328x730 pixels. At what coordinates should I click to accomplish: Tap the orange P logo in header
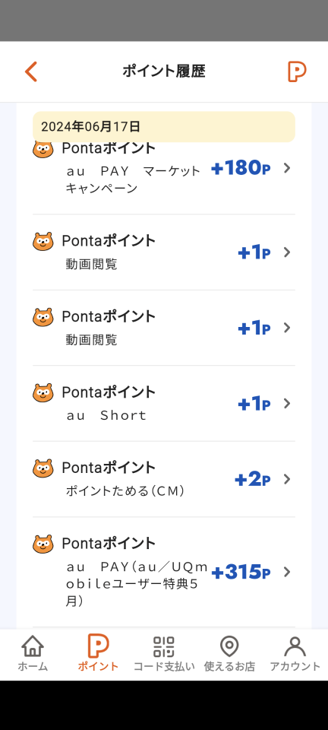[297, 71]
